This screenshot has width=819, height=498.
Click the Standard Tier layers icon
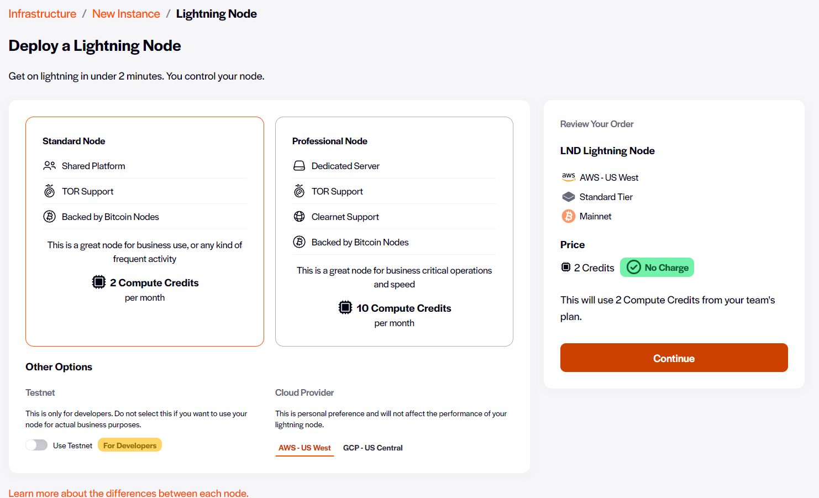568,196
